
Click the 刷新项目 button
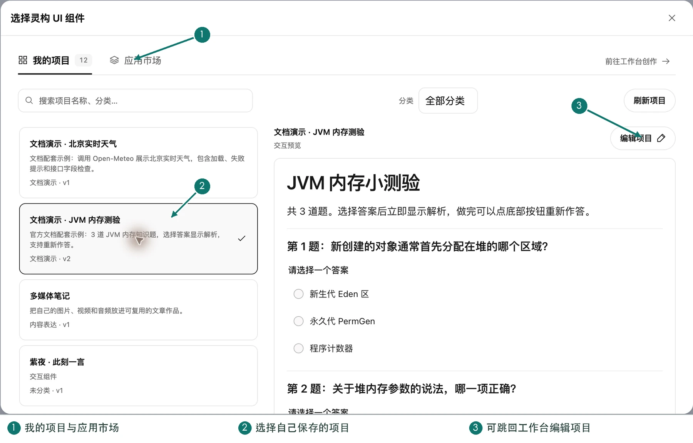tap(649, 101)
